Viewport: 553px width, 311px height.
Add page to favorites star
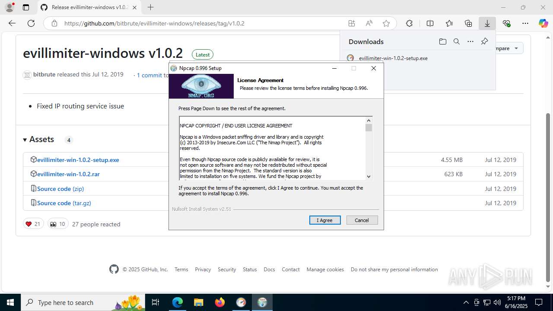pyautogui.click(x=386, y=23)
